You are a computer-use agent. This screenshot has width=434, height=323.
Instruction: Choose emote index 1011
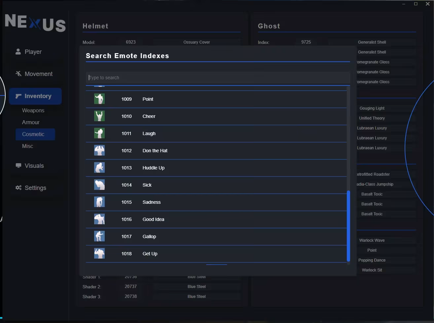(127, 133)
